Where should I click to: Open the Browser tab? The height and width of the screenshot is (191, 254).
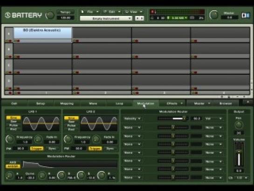[x=226, y=103]
